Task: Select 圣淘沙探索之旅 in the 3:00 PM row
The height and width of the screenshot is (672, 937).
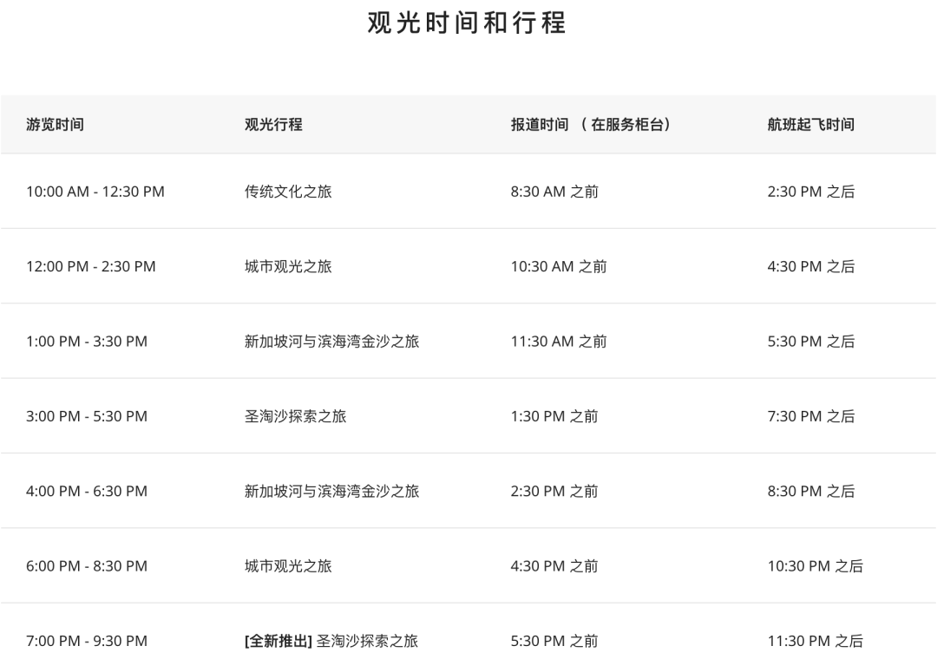Action: (x=295, y=416)
